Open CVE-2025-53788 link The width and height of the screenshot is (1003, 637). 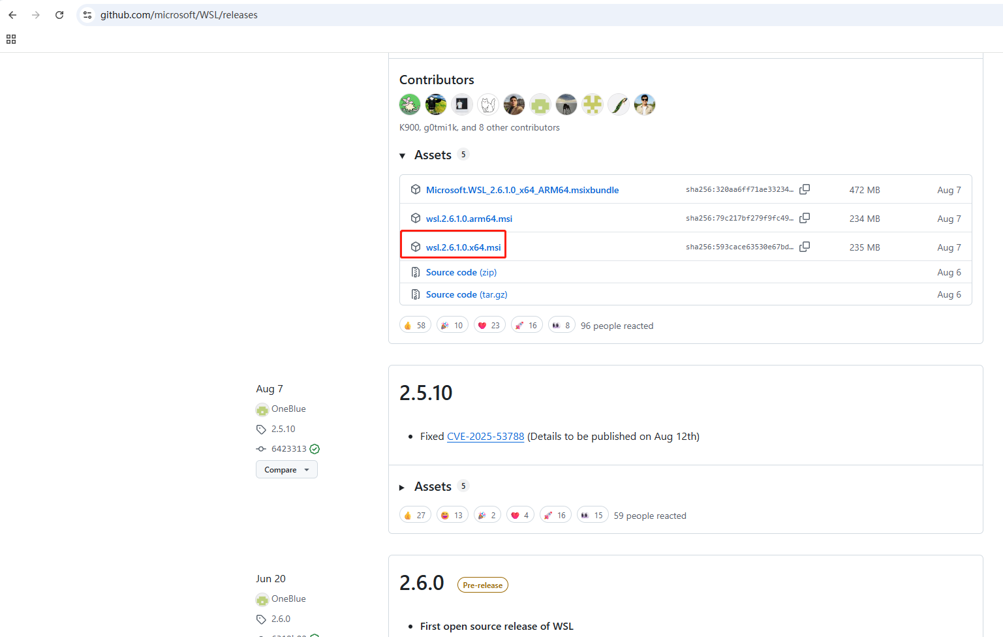[486, 436]
